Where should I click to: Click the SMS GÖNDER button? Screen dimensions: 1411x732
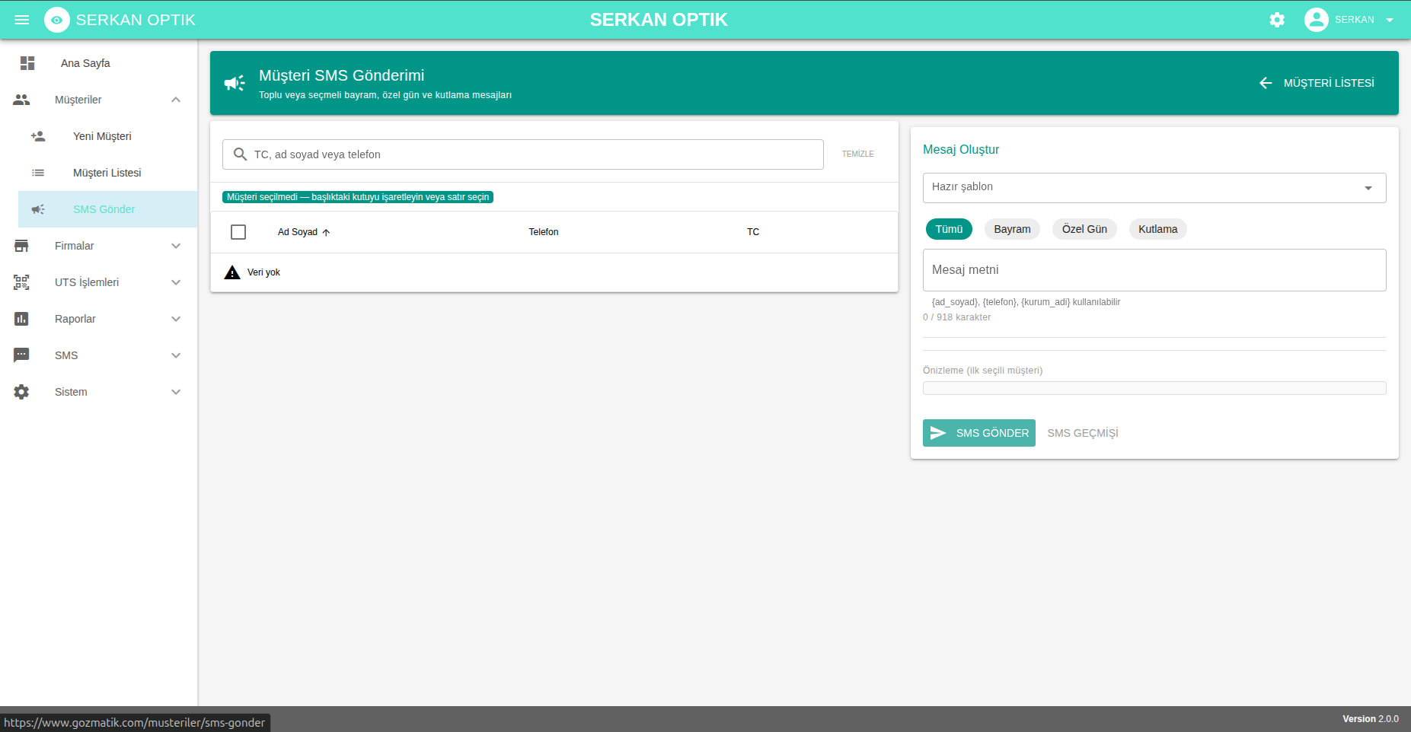point(979,433)
